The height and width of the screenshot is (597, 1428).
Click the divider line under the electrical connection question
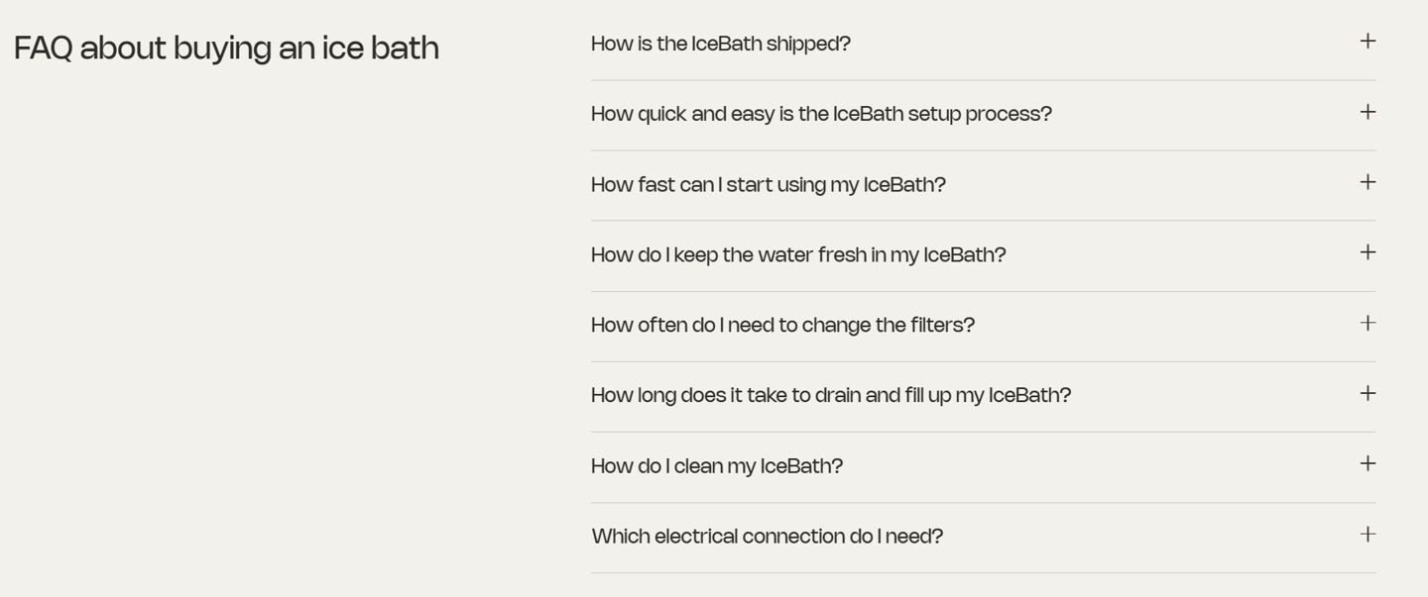click(982, 572)
